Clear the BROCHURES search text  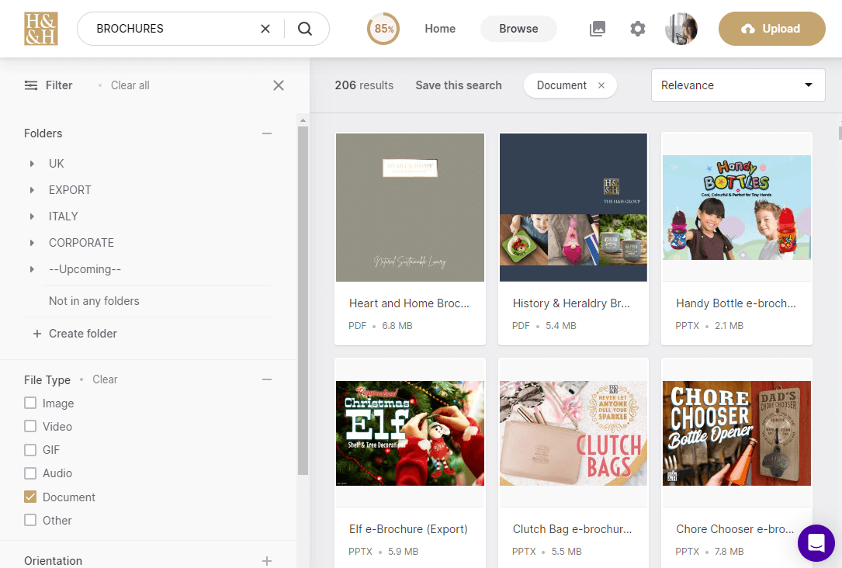click(265, 29)
